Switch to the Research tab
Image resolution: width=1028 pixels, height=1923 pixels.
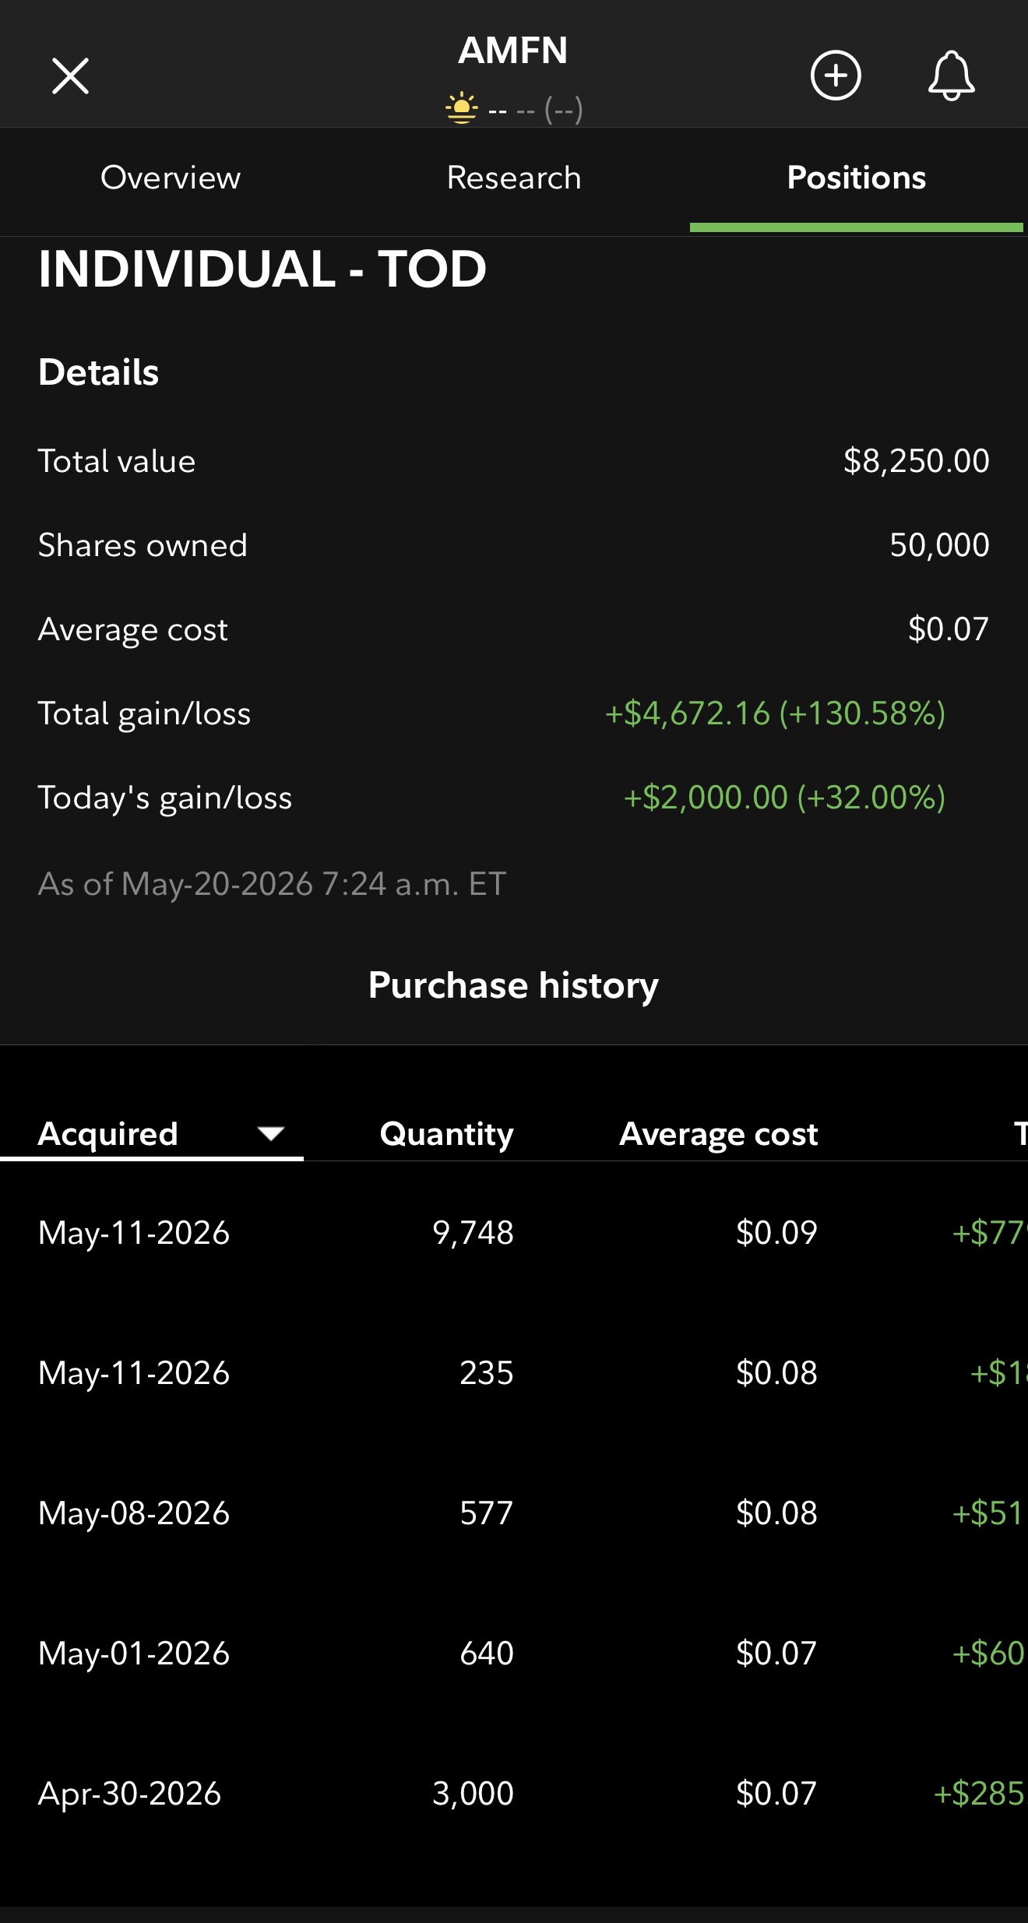click(x=514, y=178)
